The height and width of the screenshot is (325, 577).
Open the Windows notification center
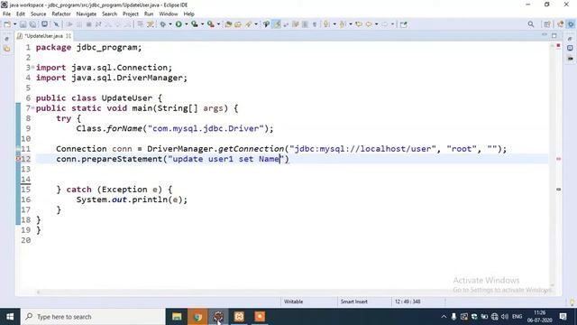click(563, 317)
